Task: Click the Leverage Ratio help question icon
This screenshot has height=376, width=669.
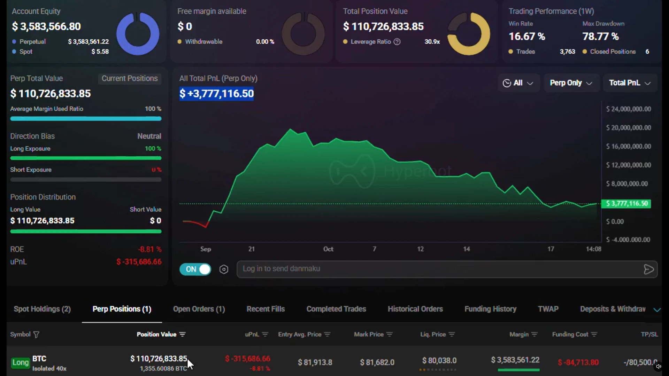Action: pos(397,42)
